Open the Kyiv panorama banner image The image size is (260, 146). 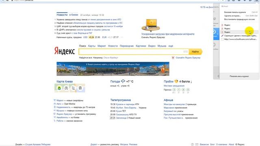coord(113,69)
